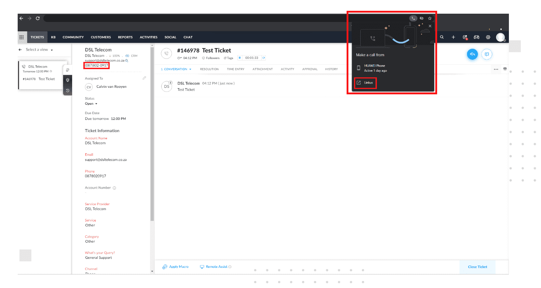Click the crossed-eye icon in address bar
The height and width of the screenshot is (288, 541).
422,18
